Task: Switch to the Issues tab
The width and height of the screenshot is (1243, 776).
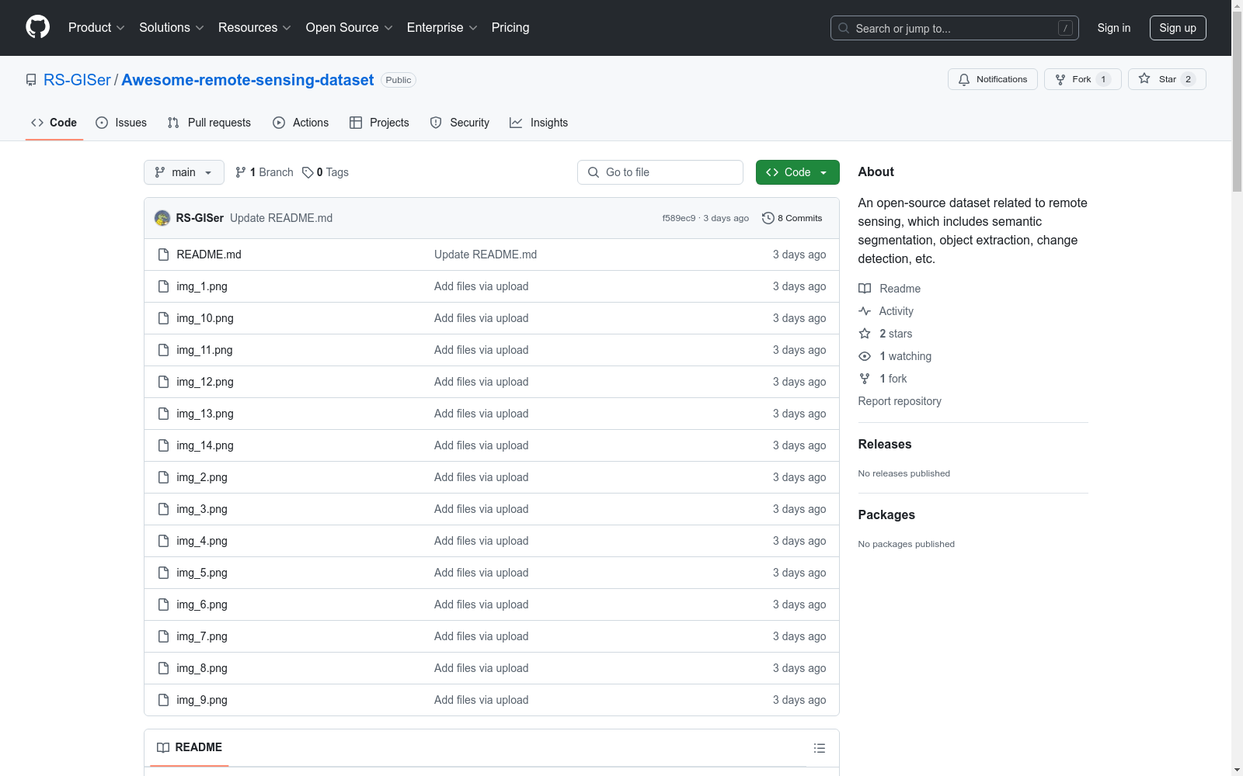Action: 121,123
